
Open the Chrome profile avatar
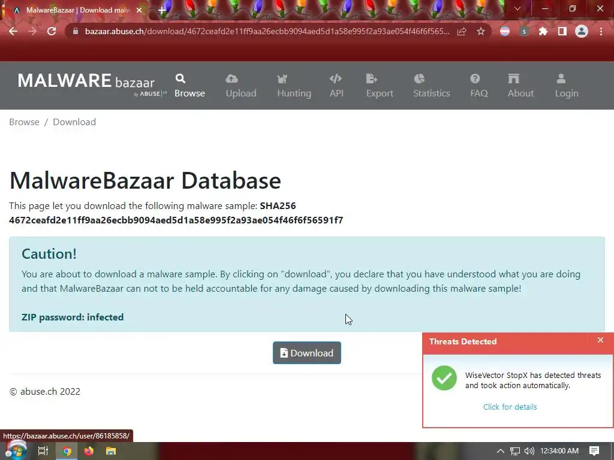582,31
